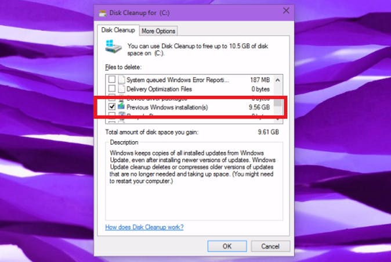Click the Previous Windows installation(s) icon
The width and height of the screenshot is (391, 262).
coord(121,106)
